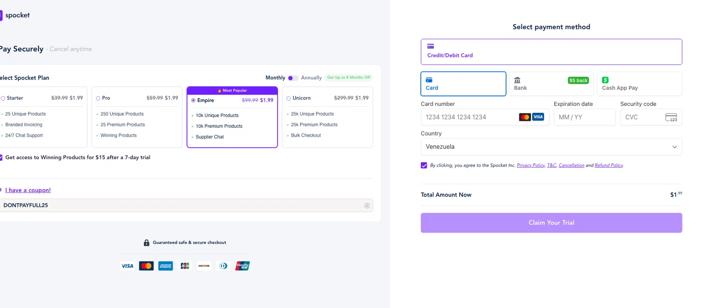Click Winning Products feature in Pro plan
Screen dimensions: 703x308
coord(119,136)
